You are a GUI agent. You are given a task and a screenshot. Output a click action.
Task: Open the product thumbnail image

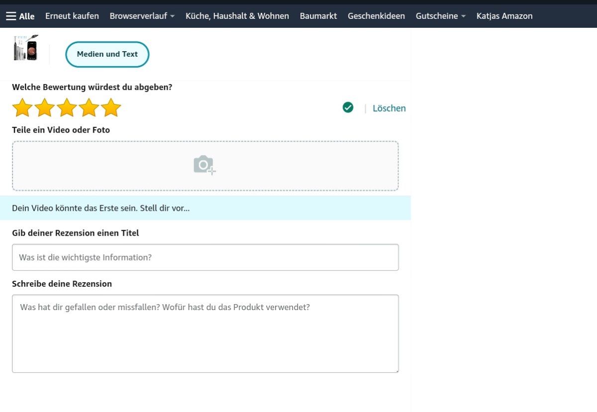point(25,48)
